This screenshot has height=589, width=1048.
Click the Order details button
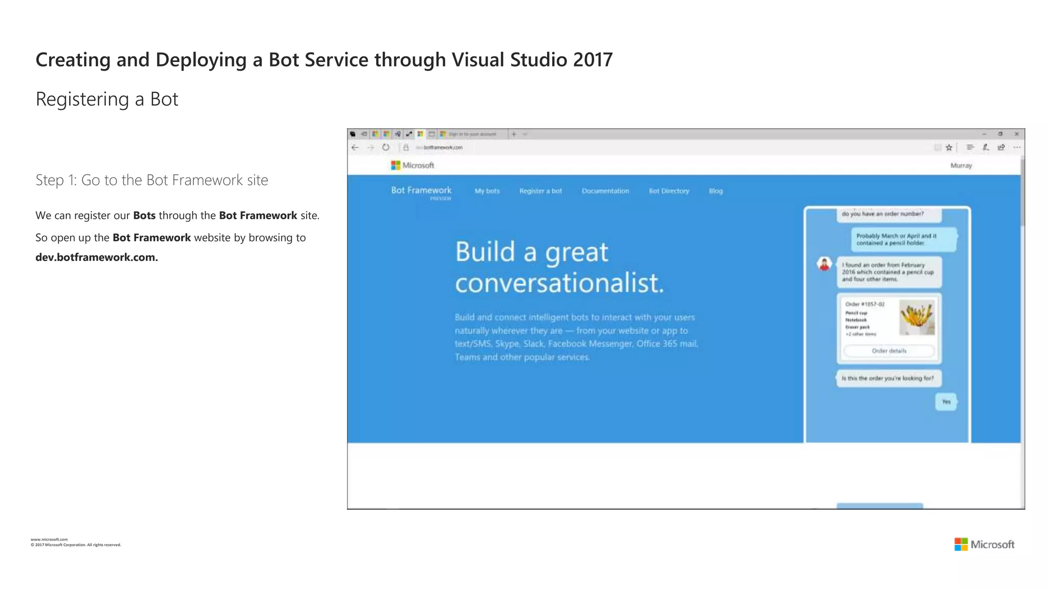tap(889, 351)
